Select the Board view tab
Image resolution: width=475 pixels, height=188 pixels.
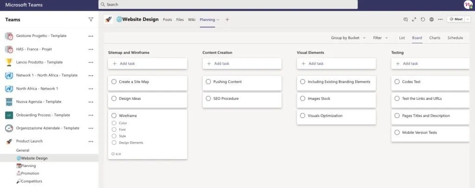point(417,38)
